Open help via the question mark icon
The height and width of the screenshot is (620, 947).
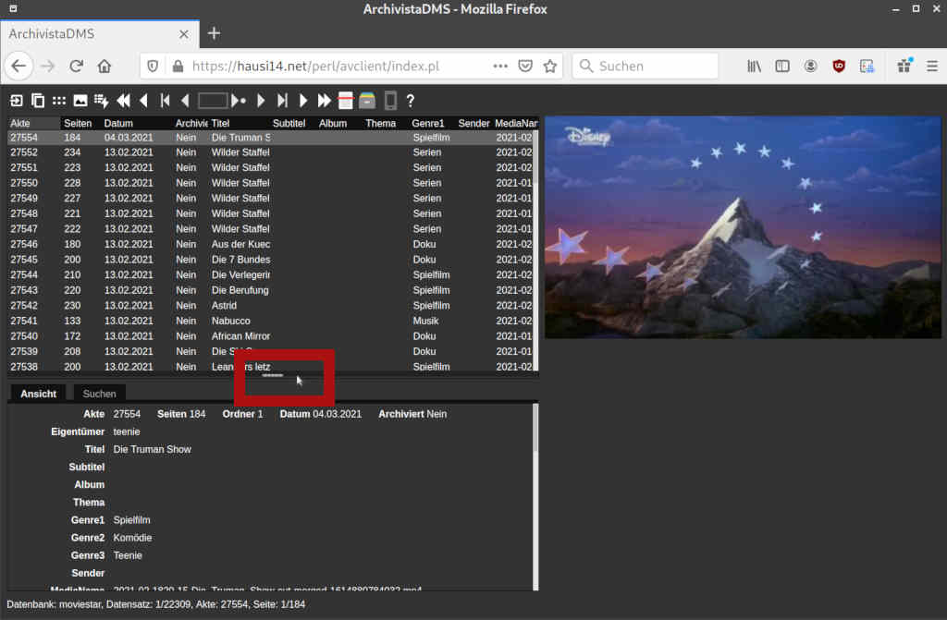(411, 101)
